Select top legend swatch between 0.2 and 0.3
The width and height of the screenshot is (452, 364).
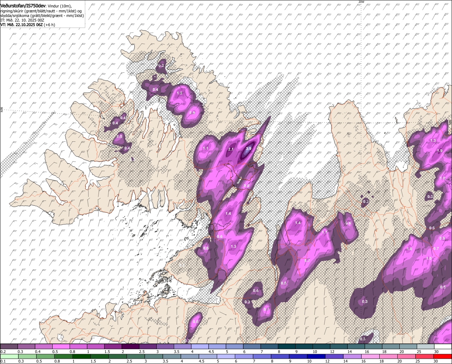[x=9, y=346]
